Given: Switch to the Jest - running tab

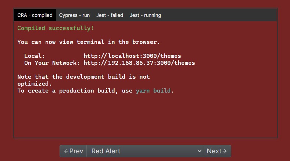Looking at the screenshot, I should (145, 15).
